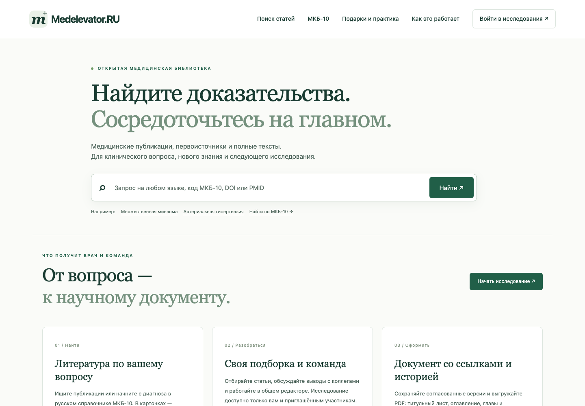This screenshot has width=585, height=406.
Task: Click the heading Своя подборка и команда
Action: [285, 364]
